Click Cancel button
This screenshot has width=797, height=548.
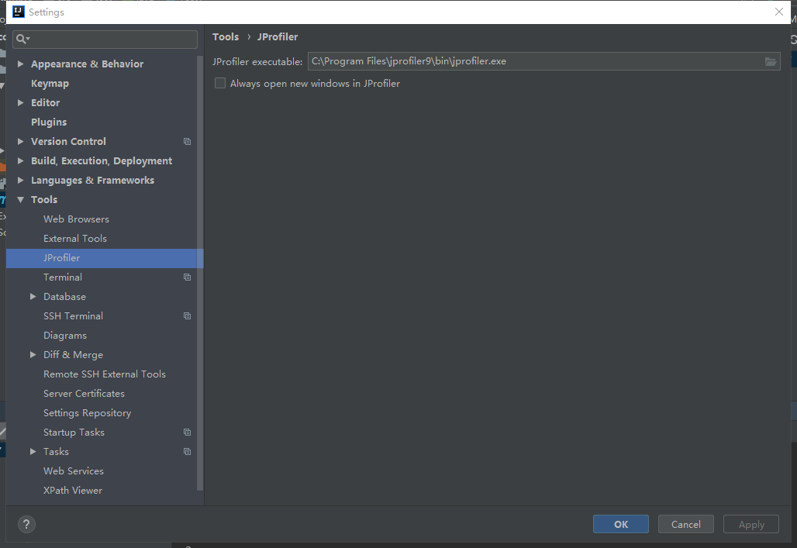point(685,524)
